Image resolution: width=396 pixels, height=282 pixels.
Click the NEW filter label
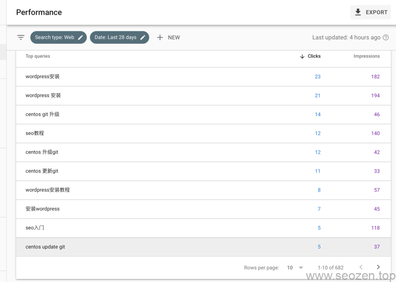pos(174,38)
